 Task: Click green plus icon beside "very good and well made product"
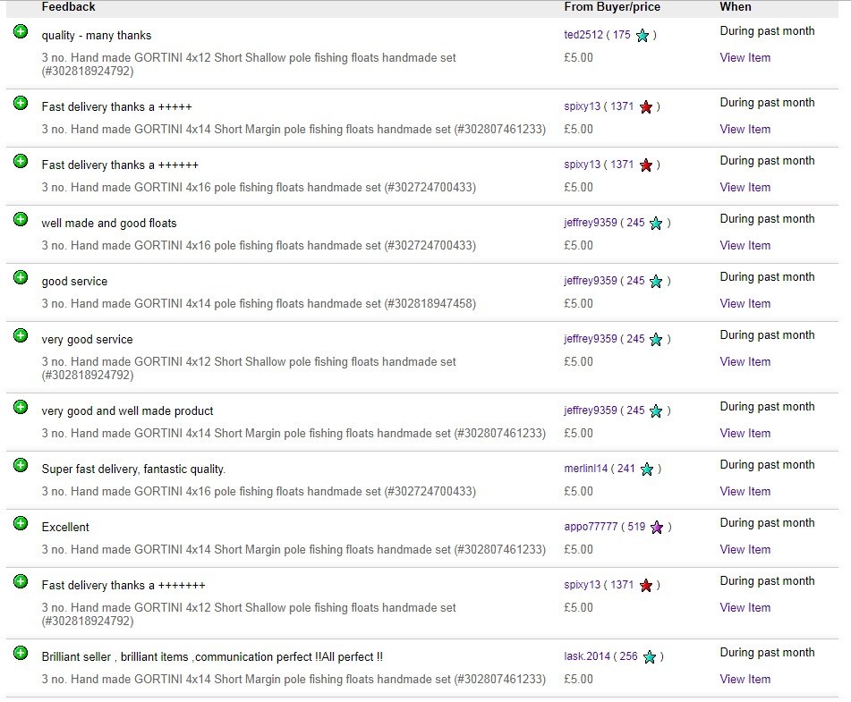tap(21, 408)
